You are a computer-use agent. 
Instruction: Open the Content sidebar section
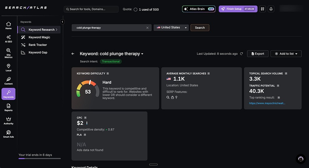(9, 81)
